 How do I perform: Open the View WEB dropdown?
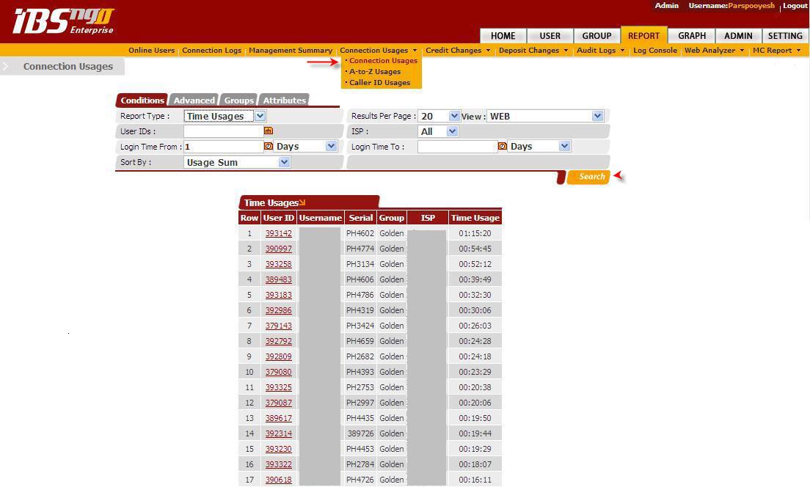click(544, 116)
